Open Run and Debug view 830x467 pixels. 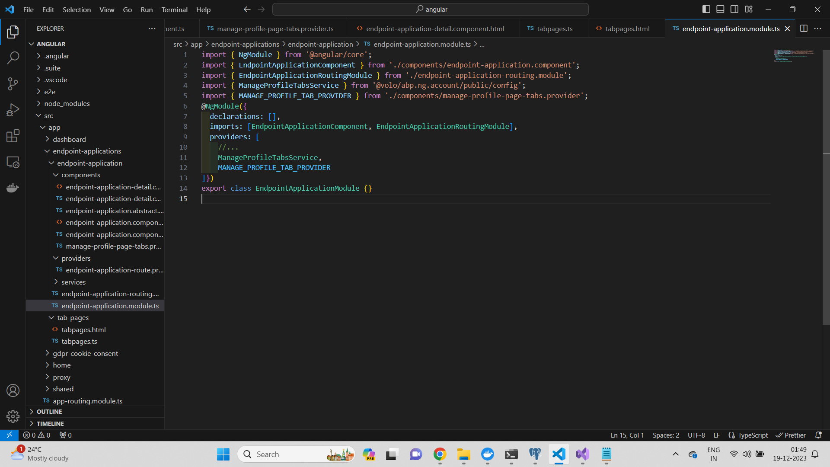[x=13, y=110]
